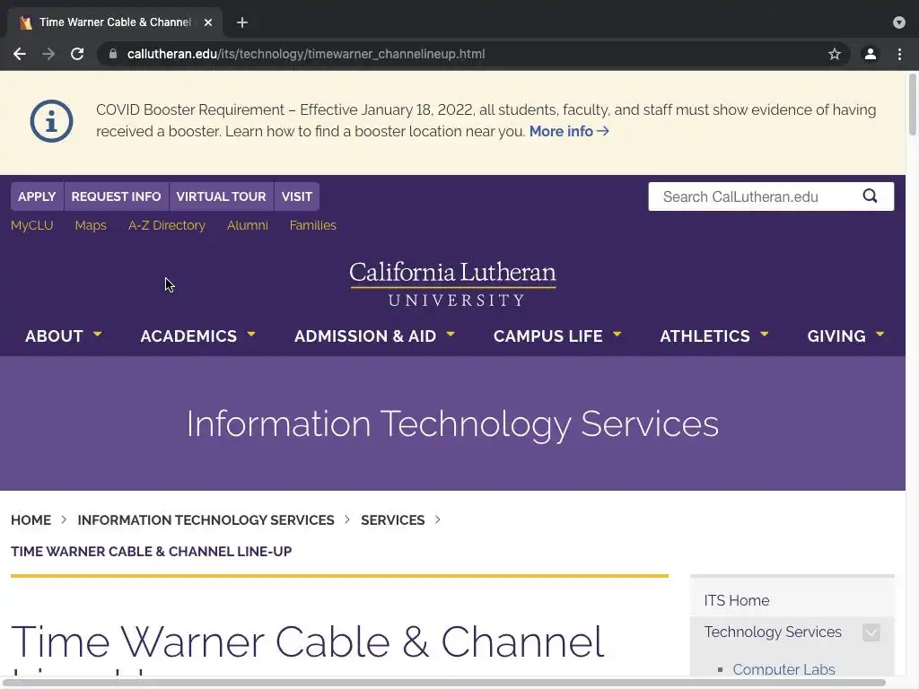Open the ATHLETICS navigation menu
This screenshot has height=689, width=919.
pyautogui.click(x=705, y=336)
